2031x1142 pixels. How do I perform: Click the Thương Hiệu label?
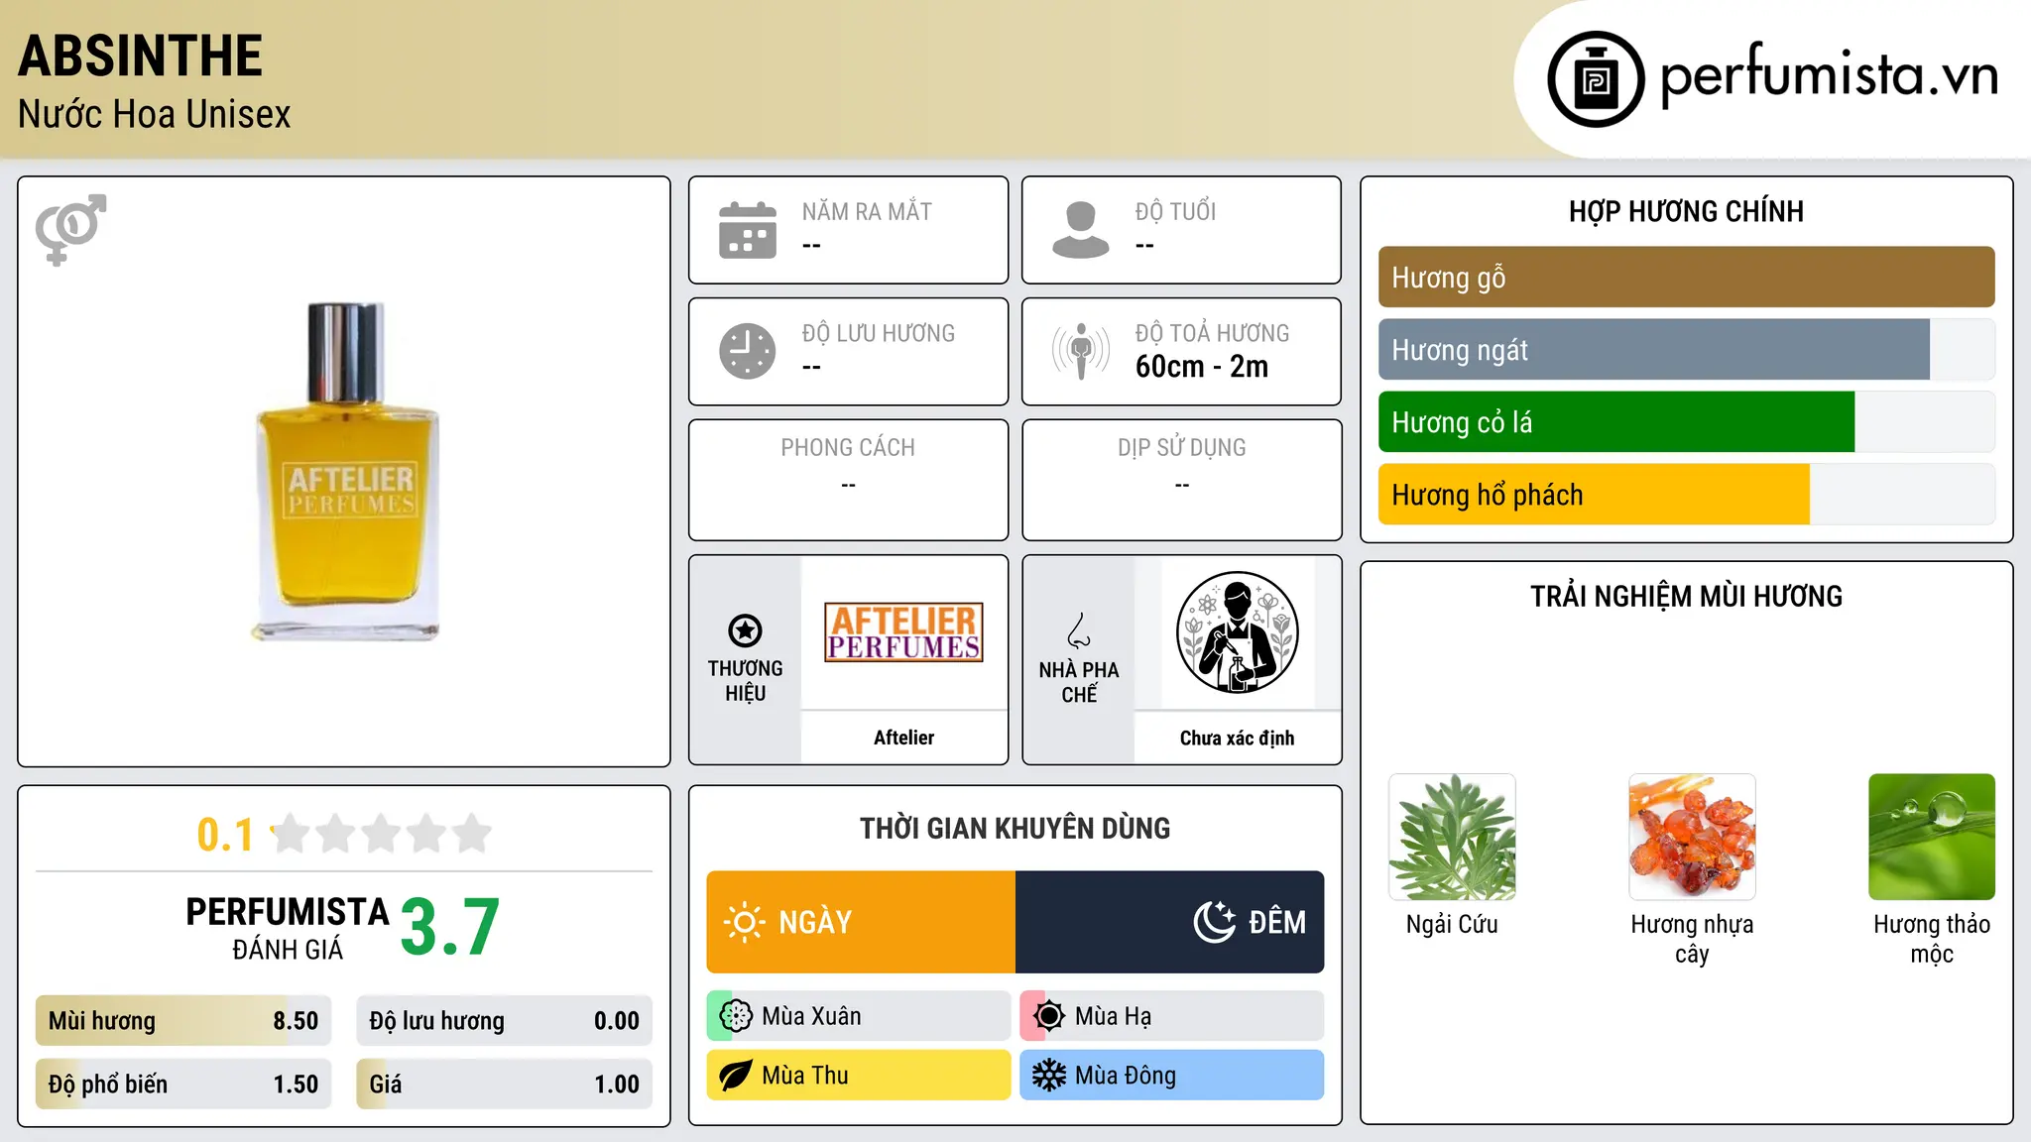pyautogui.click(x=745, y=681)
